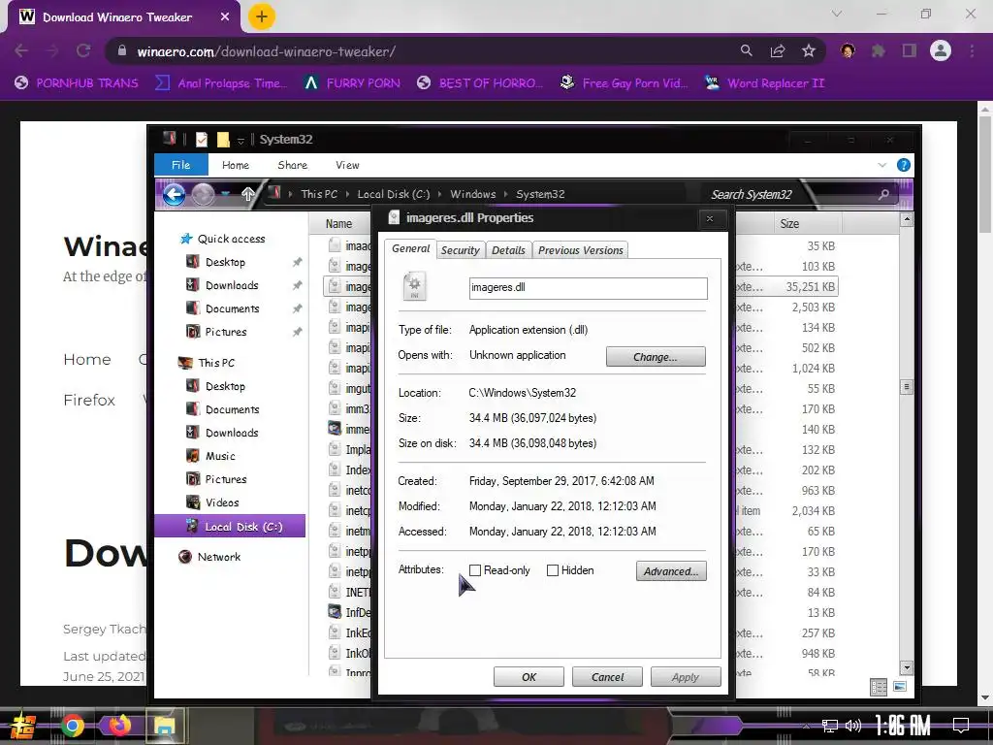Image resolution: width=993 pixels, height=745 pixels.
Task: Switch to details view layout icon
Action: [x=879, y=688]
